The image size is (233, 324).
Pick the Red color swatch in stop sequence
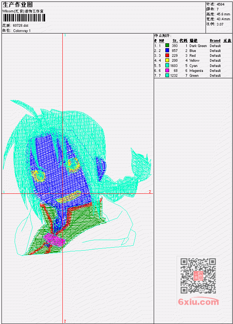click(x=167, y=55)
